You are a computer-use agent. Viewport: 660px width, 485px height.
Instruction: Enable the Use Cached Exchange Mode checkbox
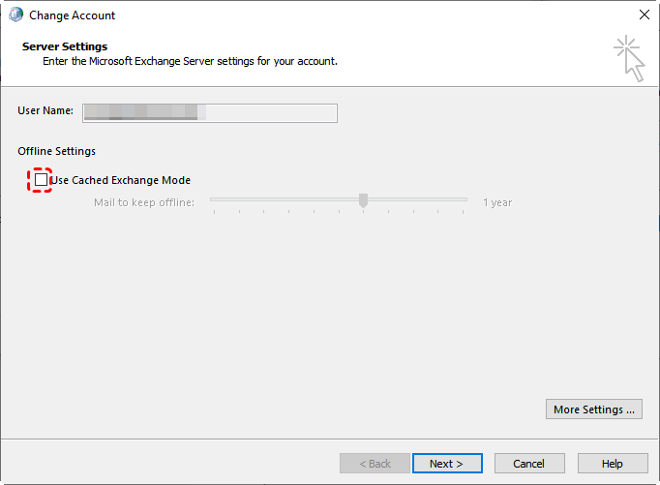[x=41, y=180]
